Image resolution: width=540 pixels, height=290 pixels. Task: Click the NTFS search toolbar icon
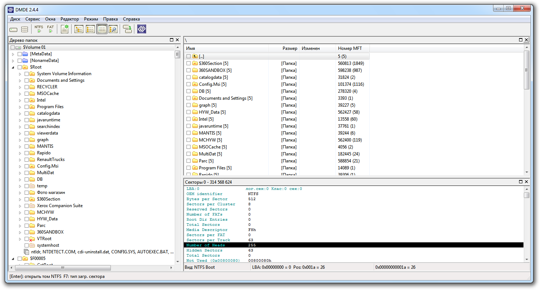pyautogui.click(x=39, y=29)
